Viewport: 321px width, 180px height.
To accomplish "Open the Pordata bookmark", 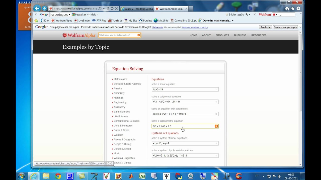I will click(x=145, y=20).
